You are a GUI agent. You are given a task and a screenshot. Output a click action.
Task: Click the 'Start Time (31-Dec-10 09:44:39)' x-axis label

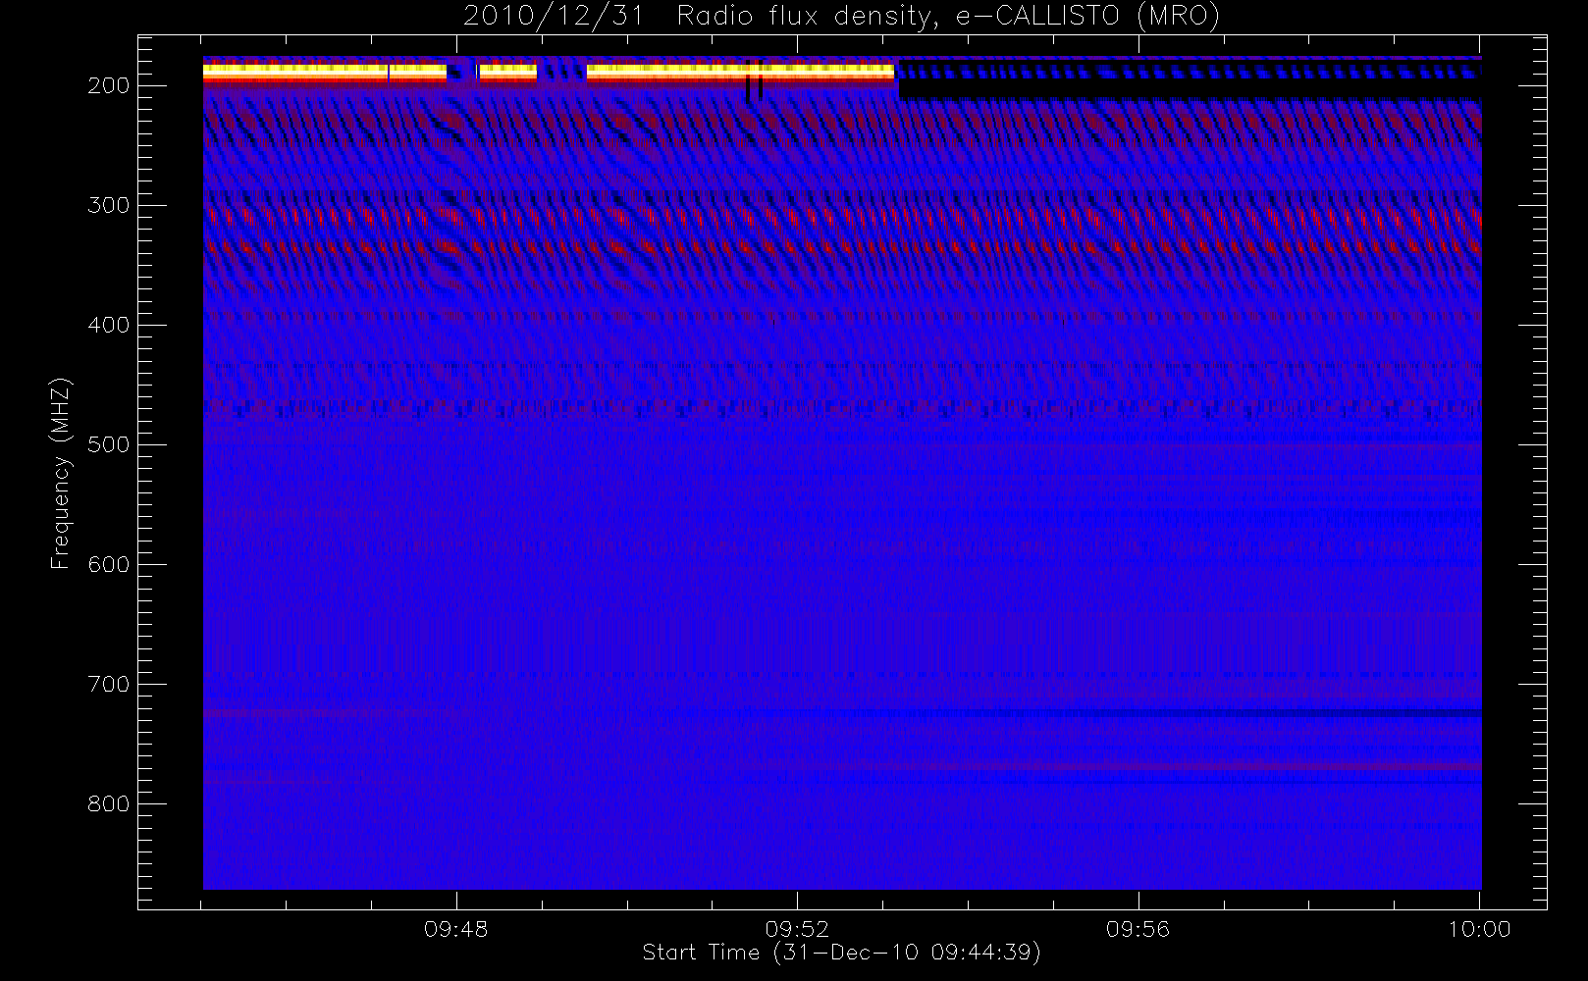841,953
